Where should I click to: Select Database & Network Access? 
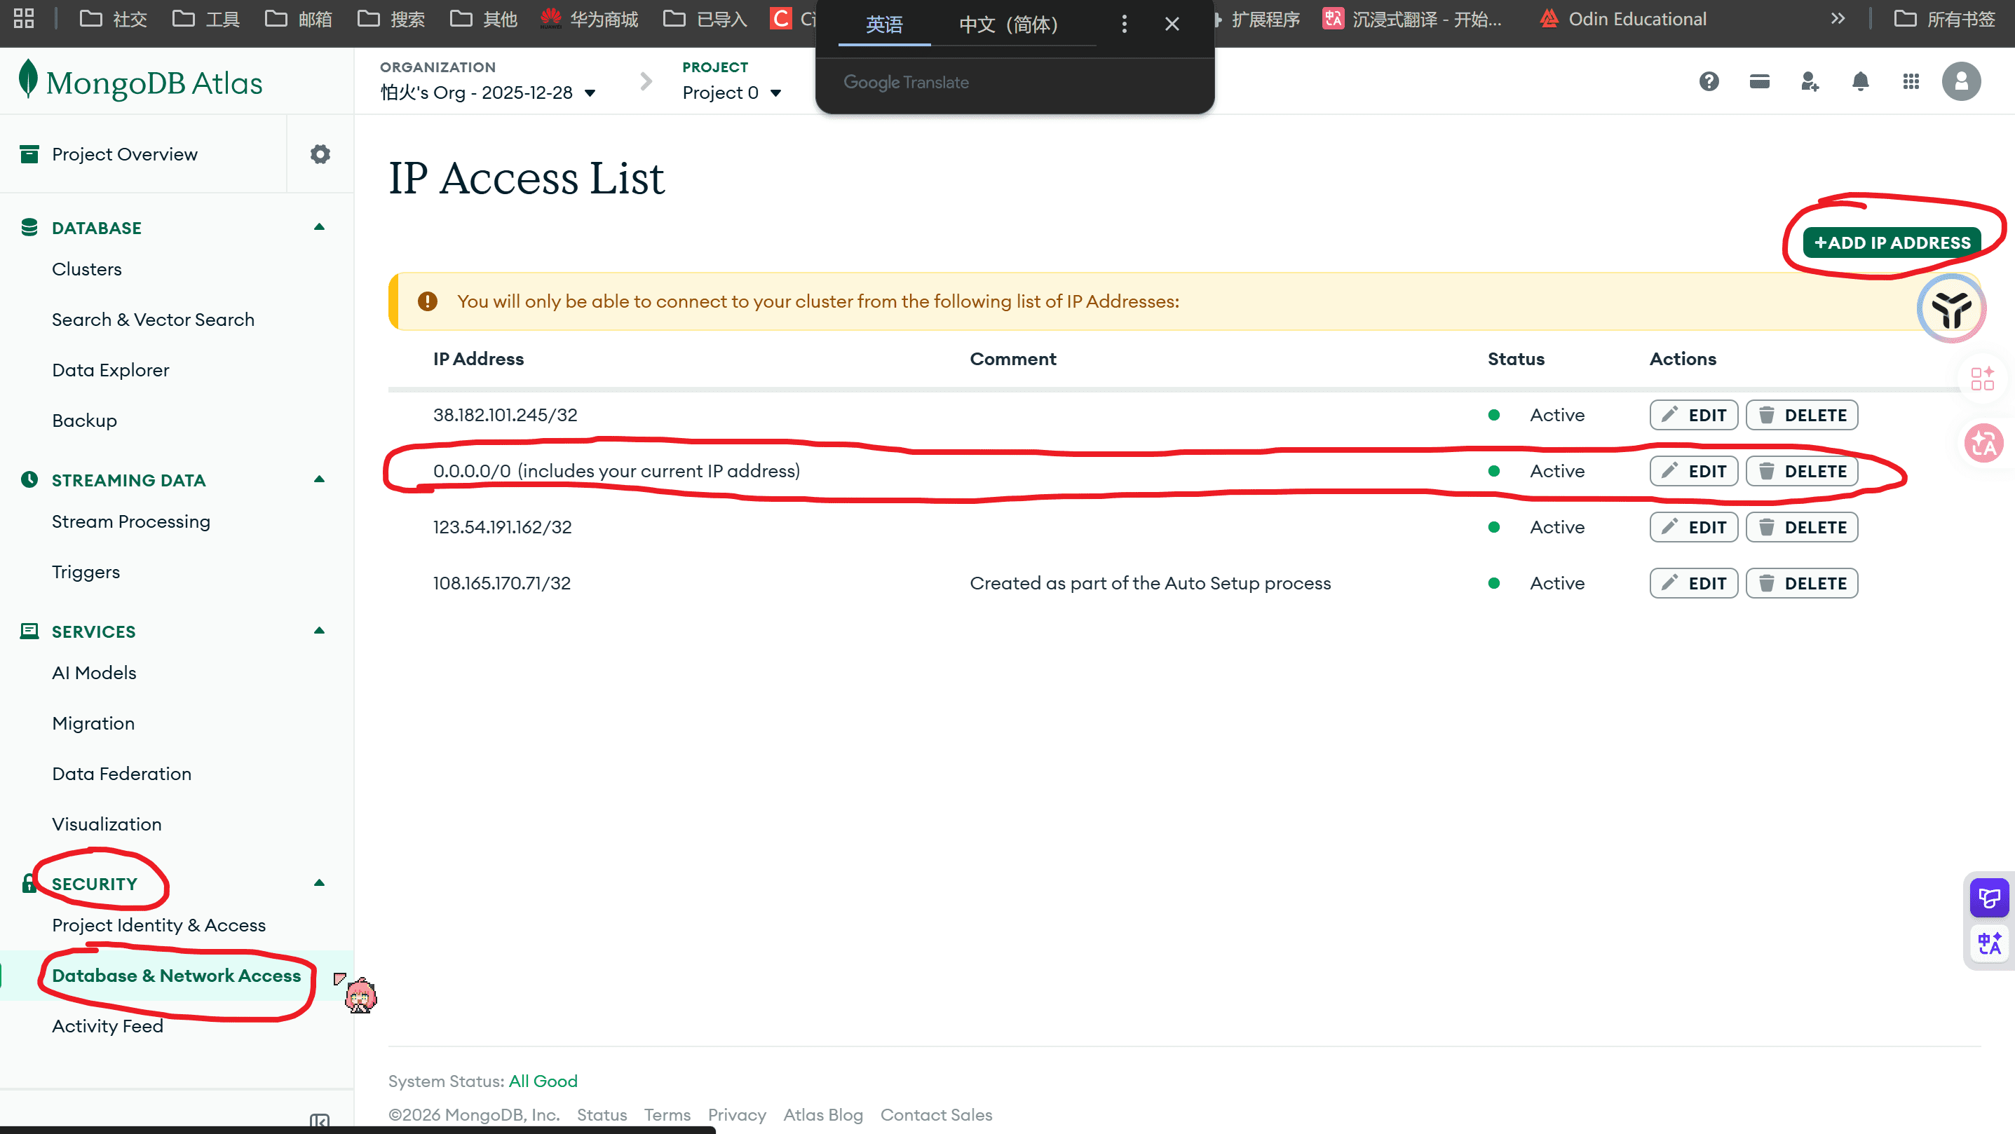[x=176, y=975]
